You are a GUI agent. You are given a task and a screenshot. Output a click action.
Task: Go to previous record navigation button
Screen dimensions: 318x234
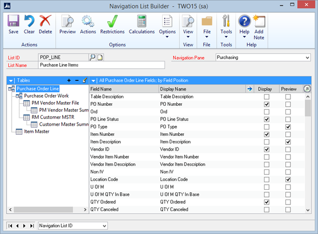click(x=17, y=226)
